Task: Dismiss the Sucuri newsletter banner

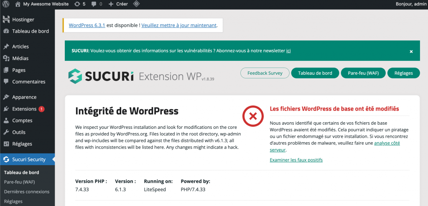Action: tap(411, 51)
